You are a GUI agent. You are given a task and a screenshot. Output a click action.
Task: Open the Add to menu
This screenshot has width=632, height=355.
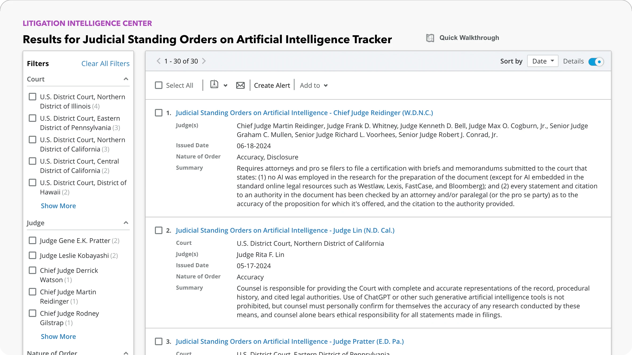[x=314, y=85]
